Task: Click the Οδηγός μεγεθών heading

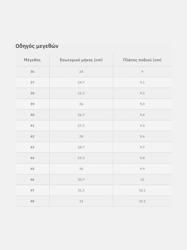Action: coord(37,46)
